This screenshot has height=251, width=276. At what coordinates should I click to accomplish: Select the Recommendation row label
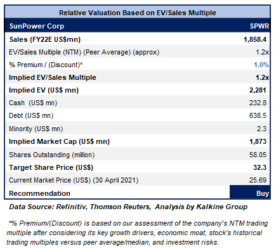tap(39, 193)
